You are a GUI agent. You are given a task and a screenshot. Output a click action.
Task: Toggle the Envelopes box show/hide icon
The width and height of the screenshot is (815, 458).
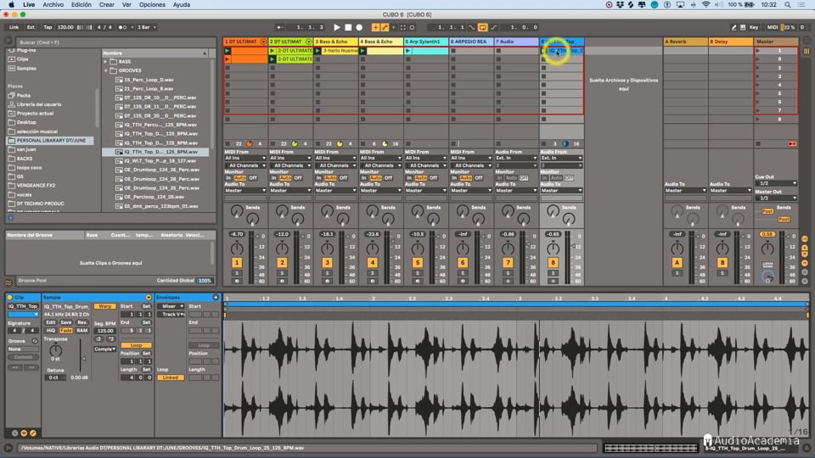tap(216, 298)
